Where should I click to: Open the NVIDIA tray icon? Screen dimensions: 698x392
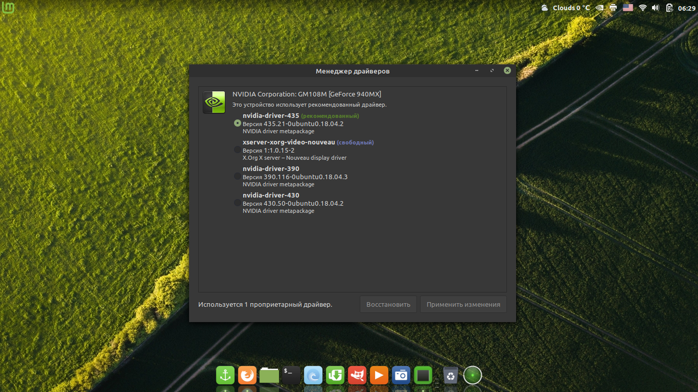pos(599,8)
